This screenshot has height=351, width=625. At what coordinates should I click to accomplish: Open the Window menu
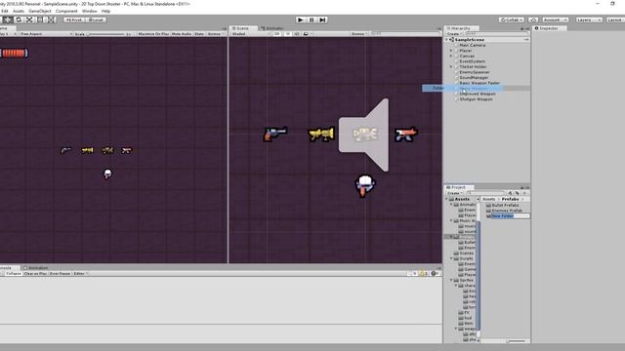tap(89, 11)
